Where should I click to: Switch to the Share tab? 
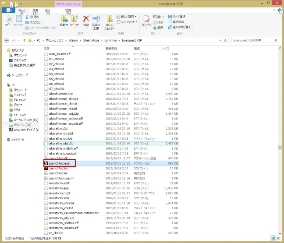(35, 11)
